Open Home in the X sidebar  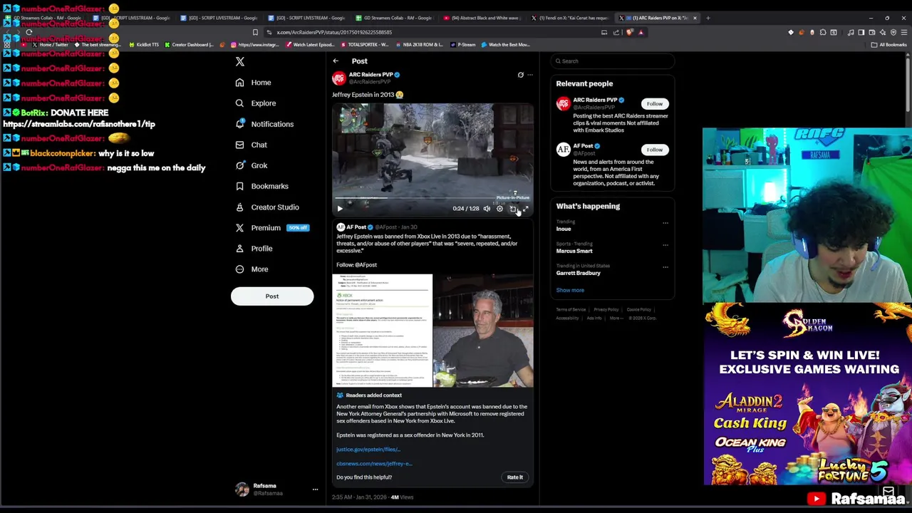click(x=253, y=83)
